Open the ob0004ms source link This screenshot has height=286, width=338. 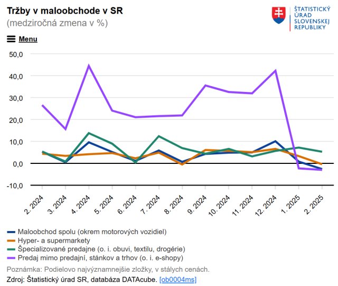(178, 279)
